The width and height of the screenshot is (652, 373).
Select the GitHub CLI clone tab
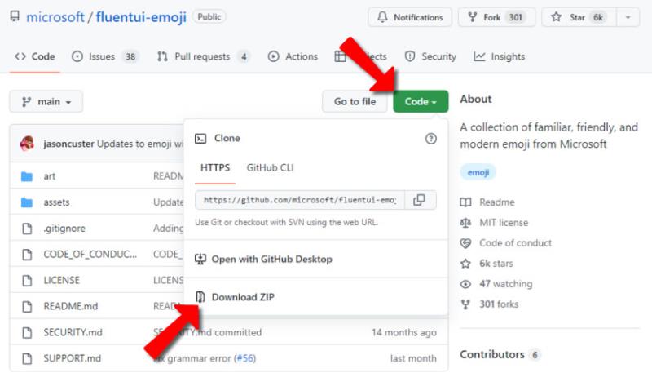(x=270, y=168)
